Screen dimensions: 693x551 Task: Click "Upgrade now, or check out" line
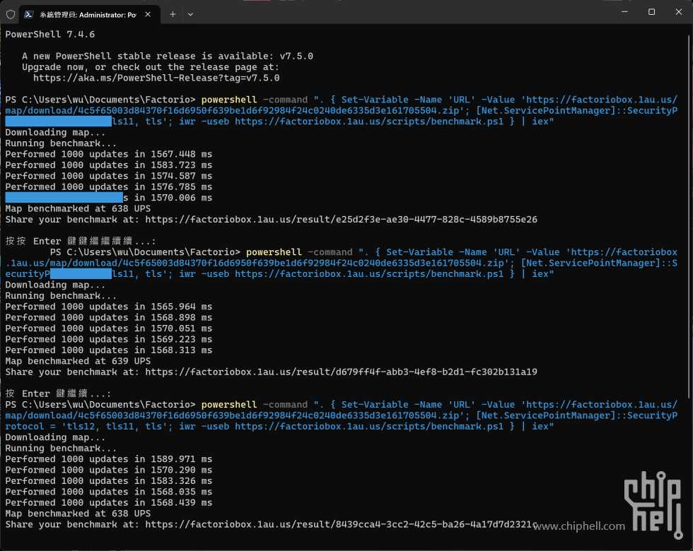(x=151, y=67)
